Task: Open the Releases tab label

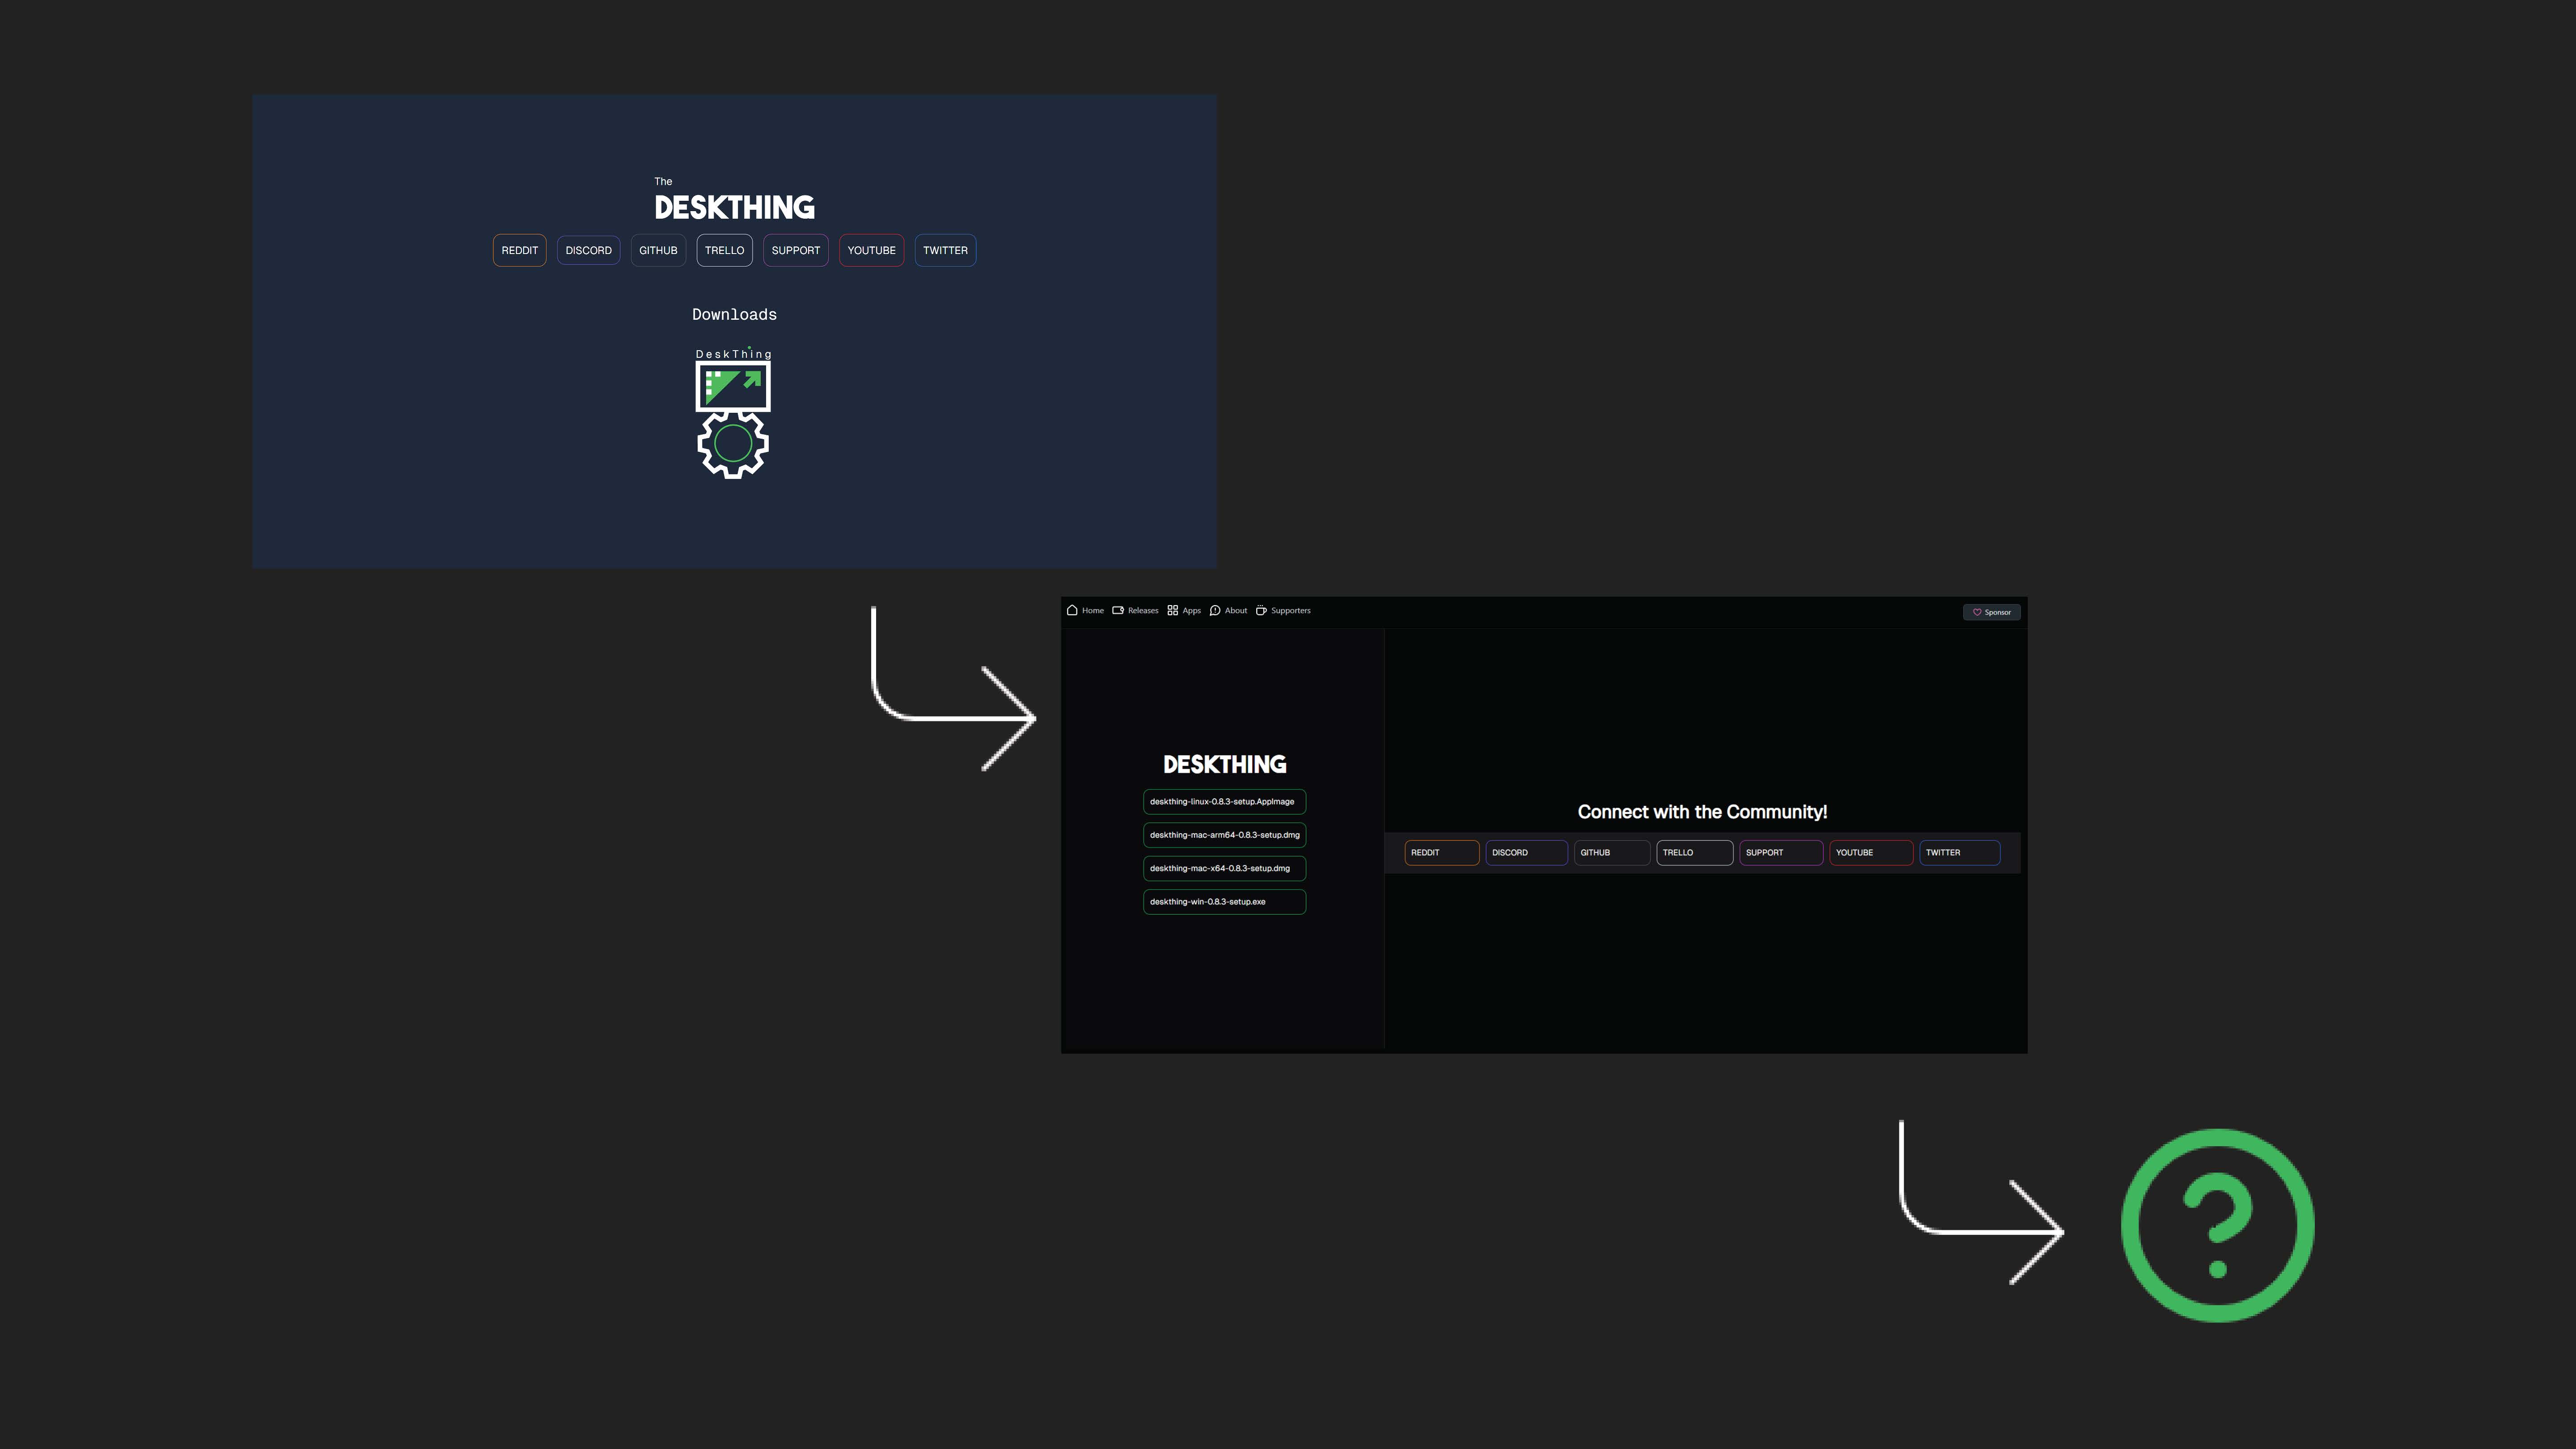Action: 1143,610
